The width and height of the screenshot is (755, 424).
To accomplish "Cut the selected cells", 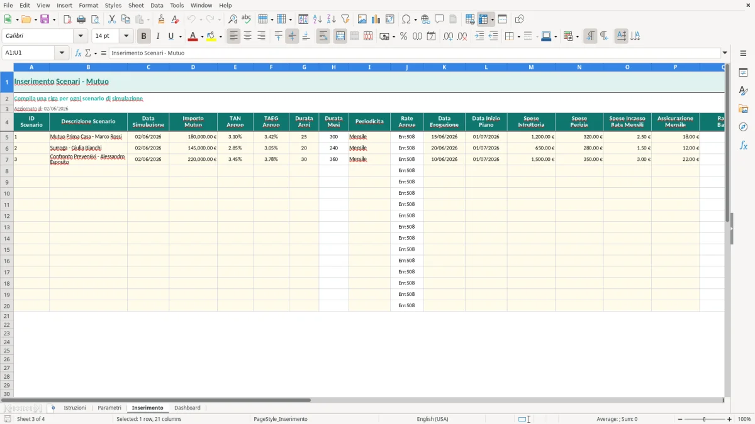I will [112, 19].
